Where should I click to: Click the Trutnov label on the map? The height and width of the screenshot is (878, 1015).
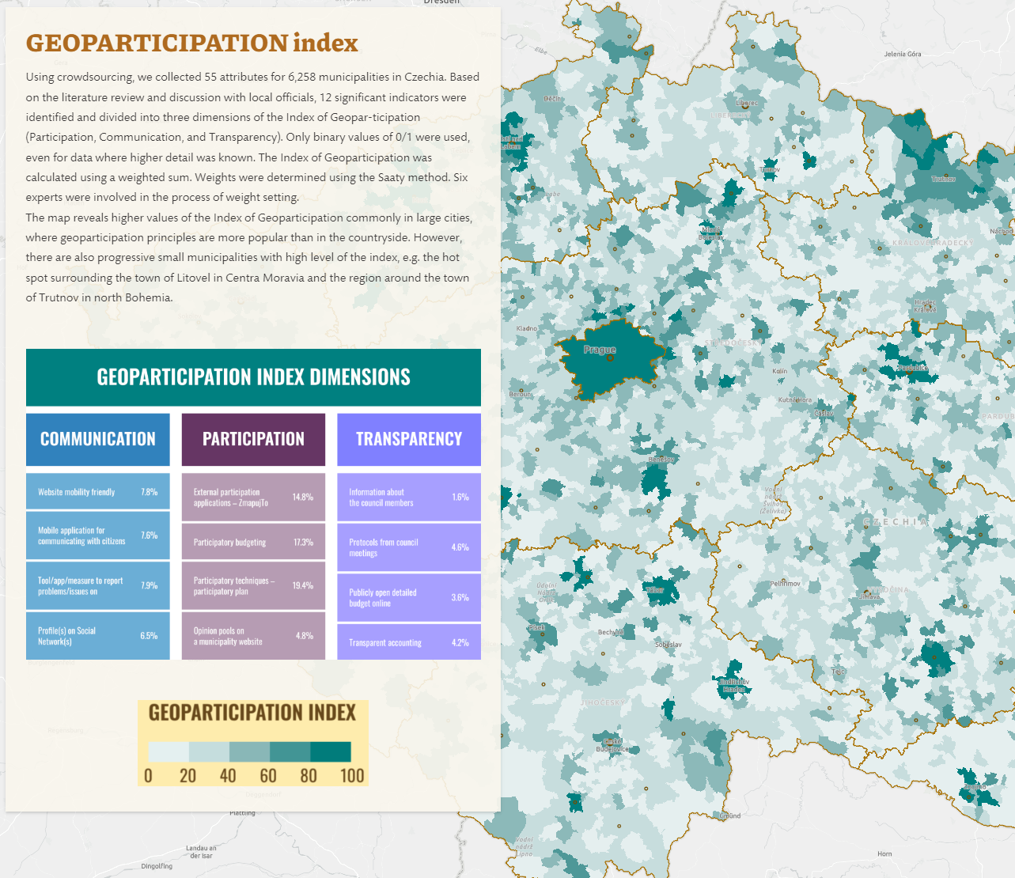tap(943, 180)
